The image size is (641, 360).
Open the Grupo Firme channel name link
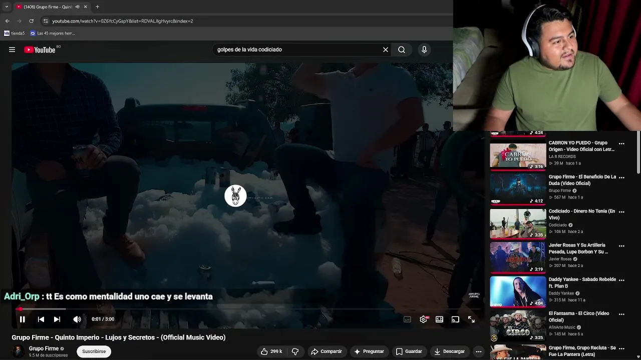point(44,348)
